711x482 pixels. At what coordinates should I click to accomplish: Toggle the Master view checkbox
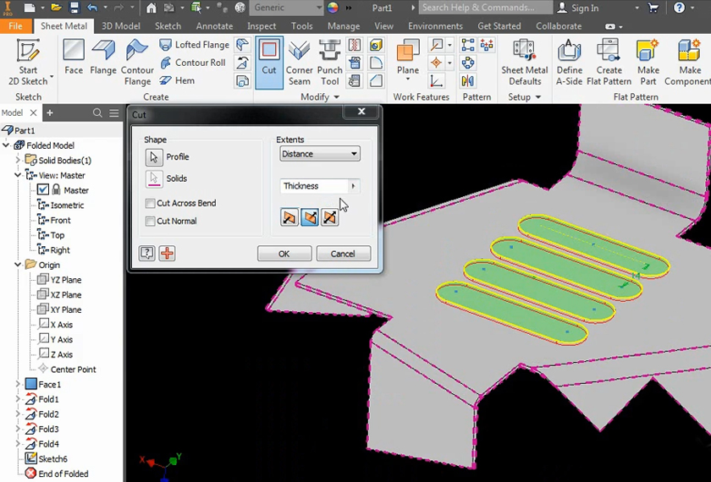(43, 190)
